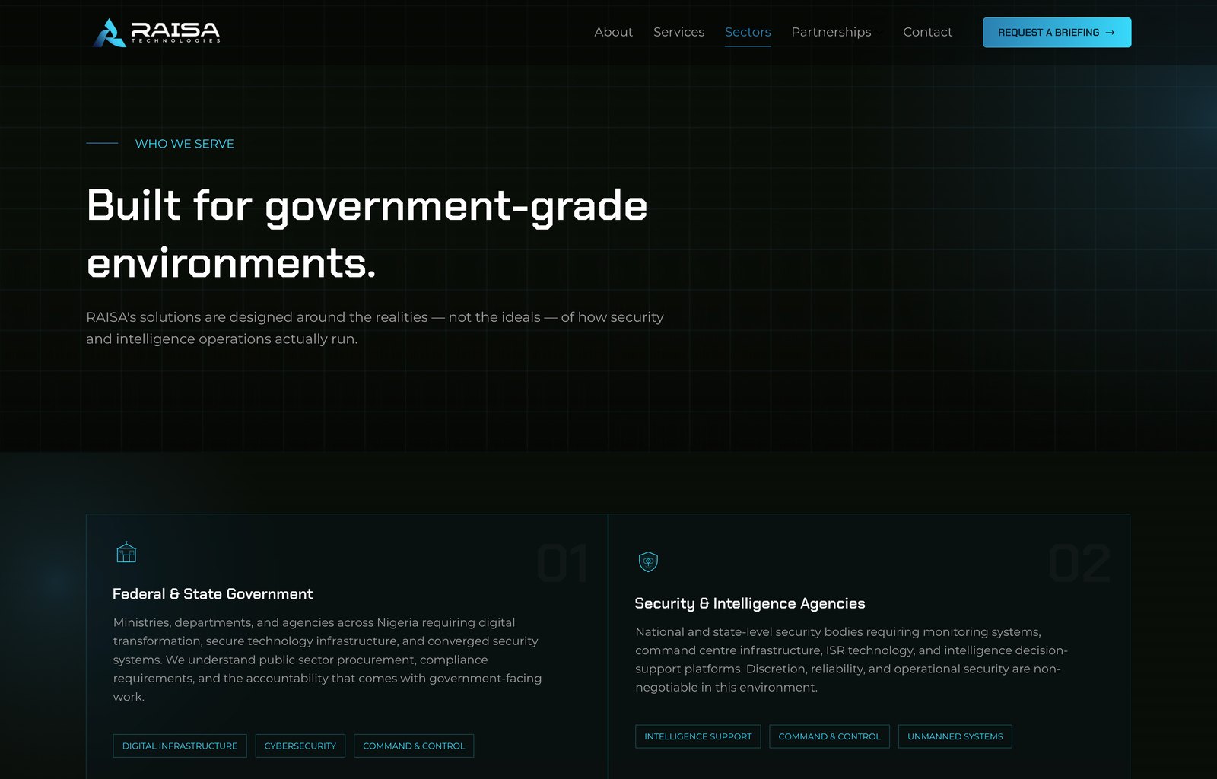Click the government building icon
Viewport: 1217px width, 779px height.
[x=126, y=552]
